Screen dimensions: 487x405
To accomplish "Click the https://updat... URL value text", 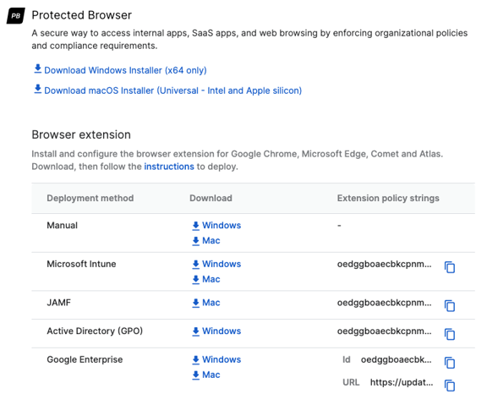I will (x=402, y=382).
